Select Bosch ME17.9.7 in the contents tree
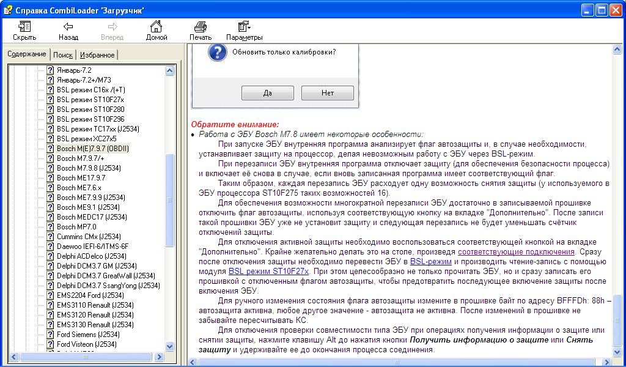The height and width of the screenshot is (367, 626). pyautogui.click(x=81, y=178)
